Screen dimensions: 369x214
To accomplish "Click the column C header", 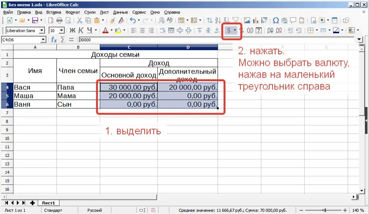I will 129,47.
